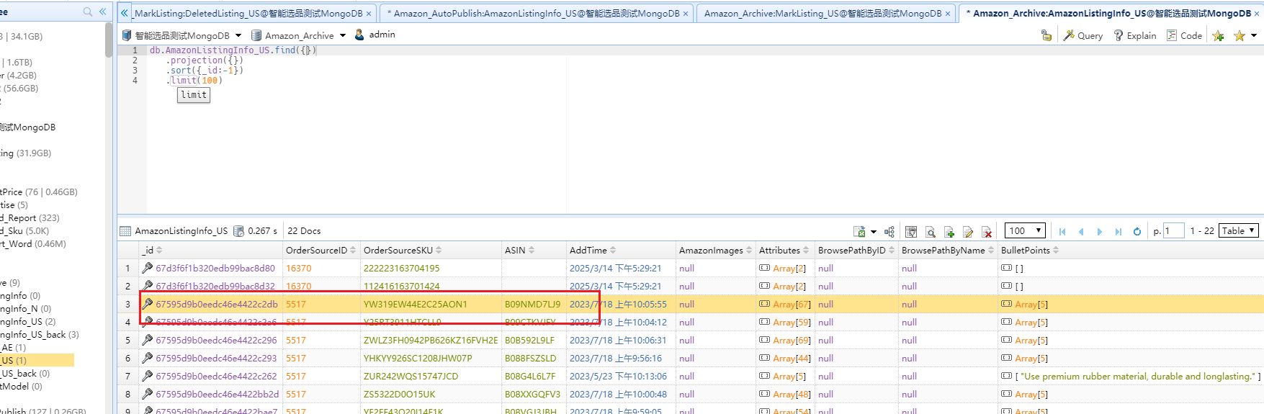Viewport: 1264px width, 414px height.
Task: Click the save icon next to AmazonListingInfo_US
Action: (238, 231)
